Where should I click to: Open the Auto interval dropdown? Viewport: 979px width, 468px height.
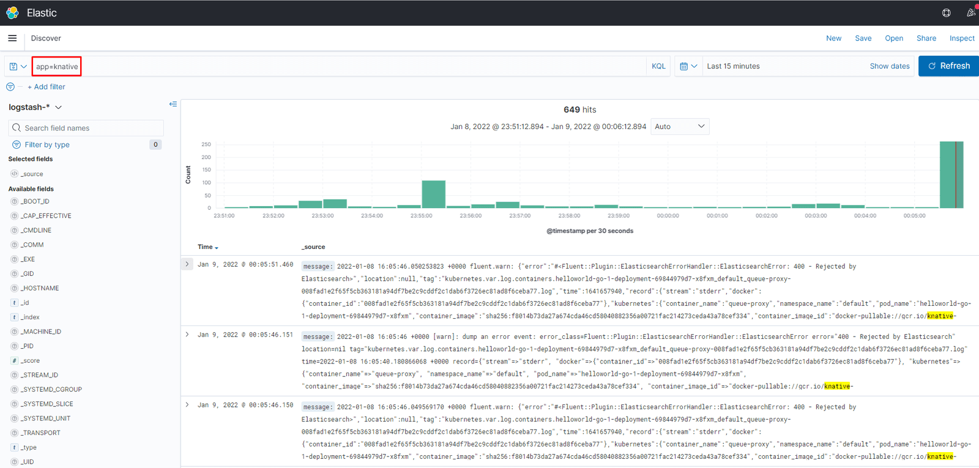[x=680, y=127]
